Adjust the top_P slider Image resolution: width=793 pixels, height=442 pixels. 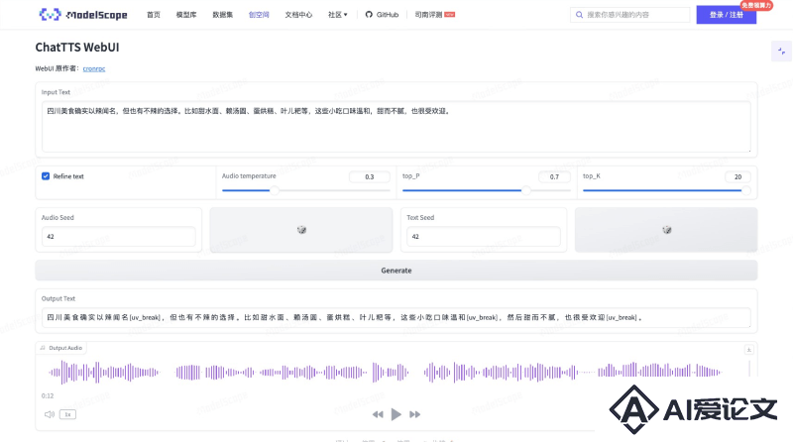point(487,190)
